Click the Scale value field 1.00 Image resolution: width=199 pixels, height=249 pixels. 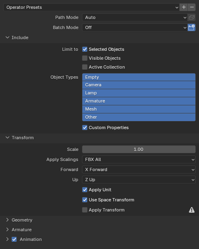tap(138, 149)
